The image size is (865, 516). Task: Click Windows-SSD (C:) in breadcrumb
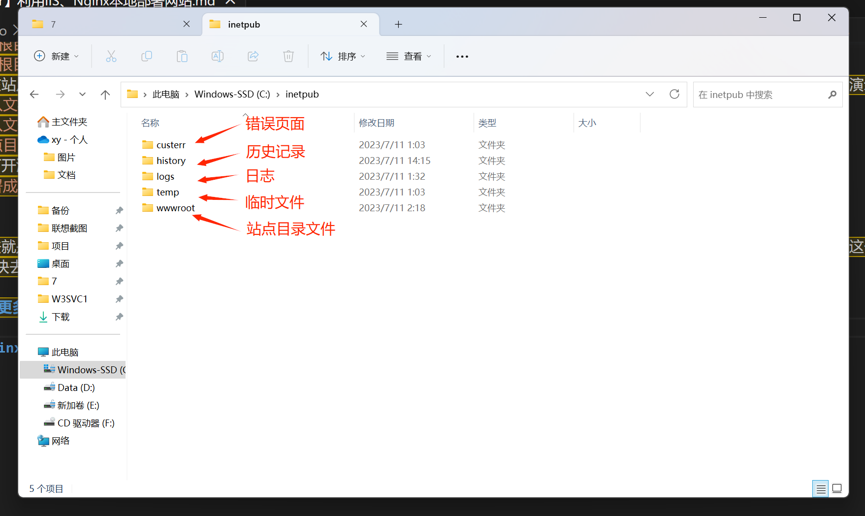pos(232,95)
